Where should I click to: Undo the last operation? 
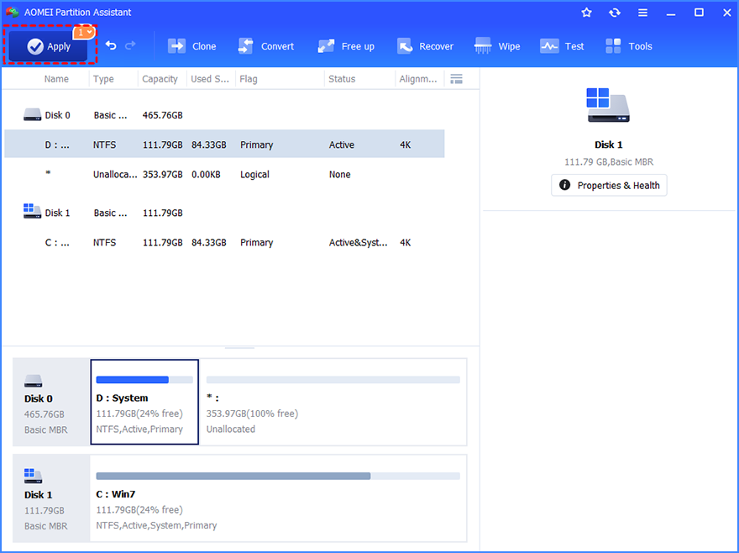click(x=111, y=45)
